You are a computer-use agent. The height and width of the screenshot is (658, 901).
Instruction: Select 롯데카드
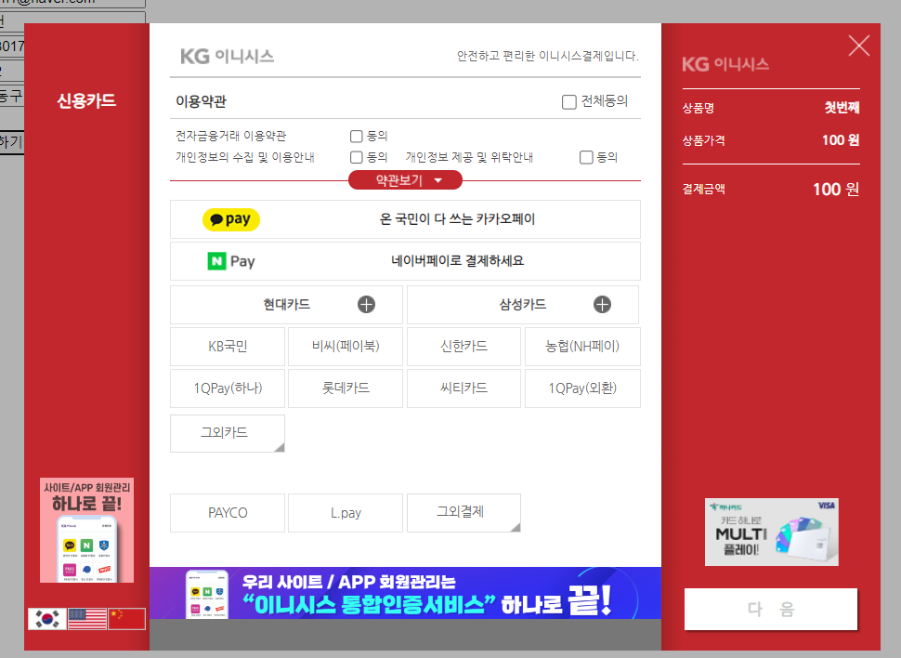click(x=346, y=388)
